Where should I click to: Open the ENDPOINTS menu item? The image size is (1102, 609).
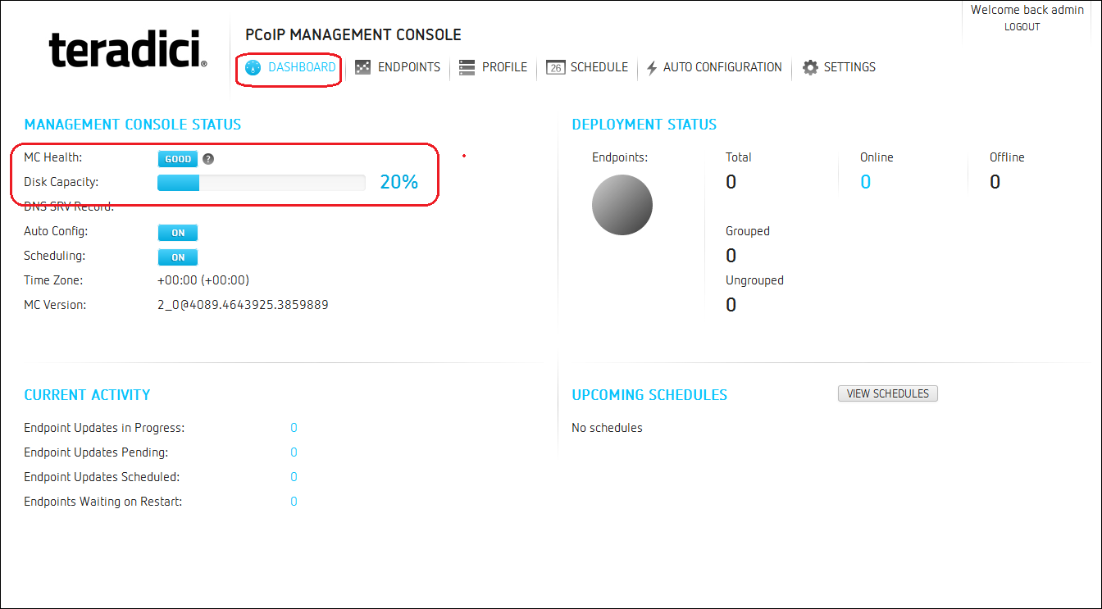coord(409,67)
